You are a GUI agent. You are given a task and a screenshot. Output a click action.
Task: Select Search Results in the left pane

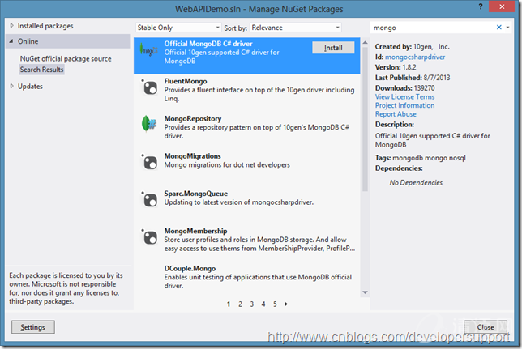tap(42, 70)
